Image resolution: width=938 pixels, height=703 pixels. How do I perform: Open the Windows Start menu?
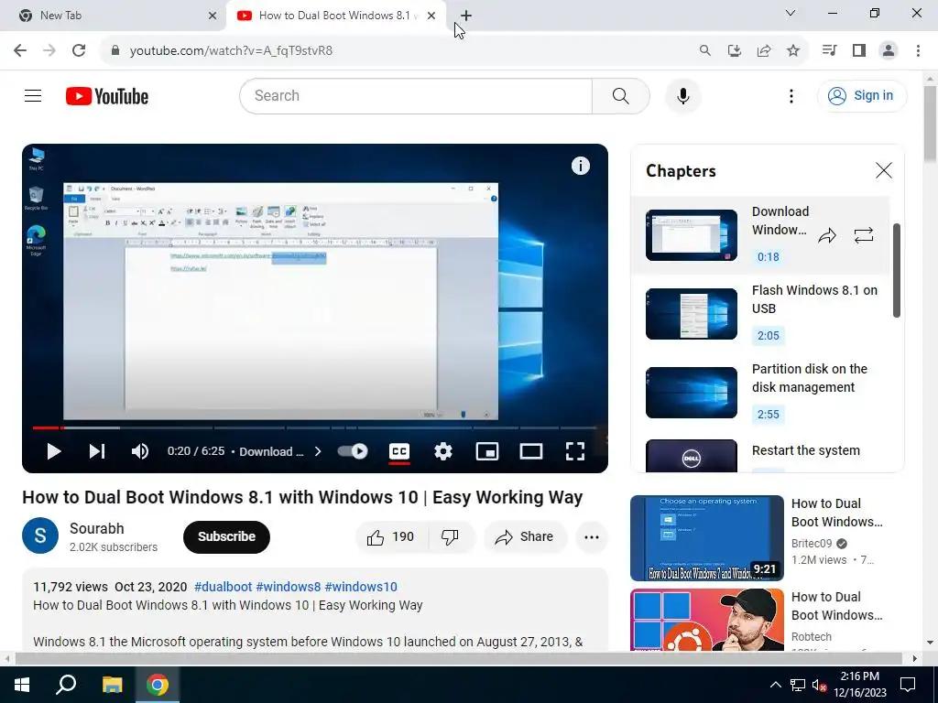pyautogui.click(x=22, y=685)
